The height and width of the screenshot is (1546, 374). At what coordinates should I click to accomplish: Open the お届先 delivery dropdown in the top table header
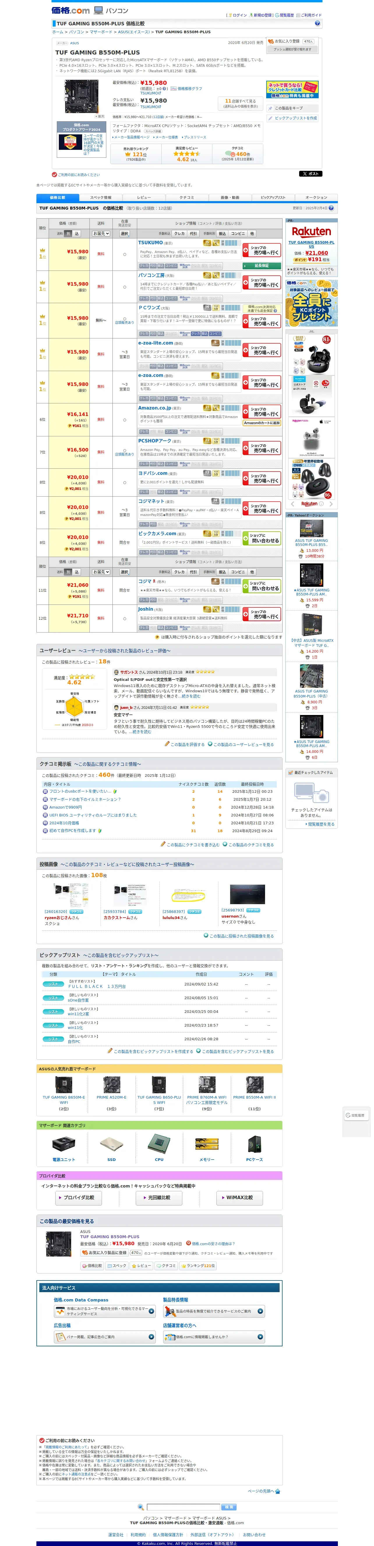(x=101, y=233)
